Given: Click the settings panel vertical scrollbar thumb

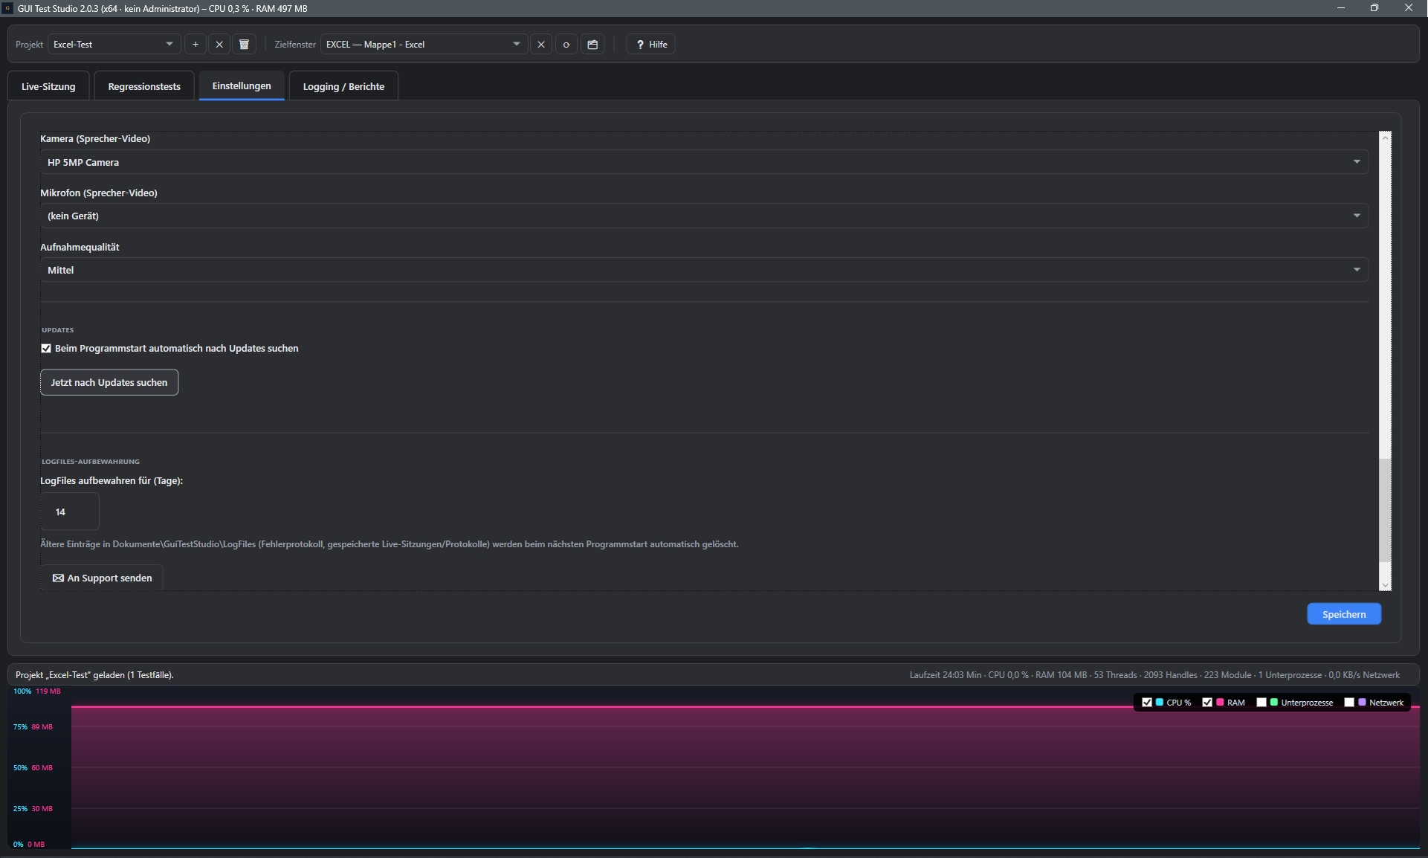Looking at the screenshot, I should point(1385,510).
